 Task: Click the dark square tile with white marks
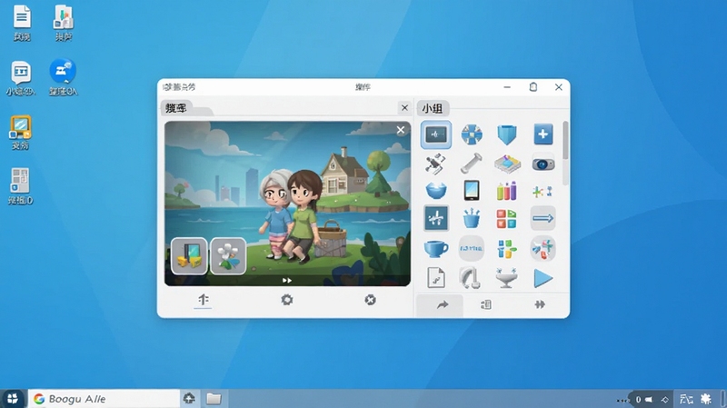pyautogui.click(x=436, y=218)
